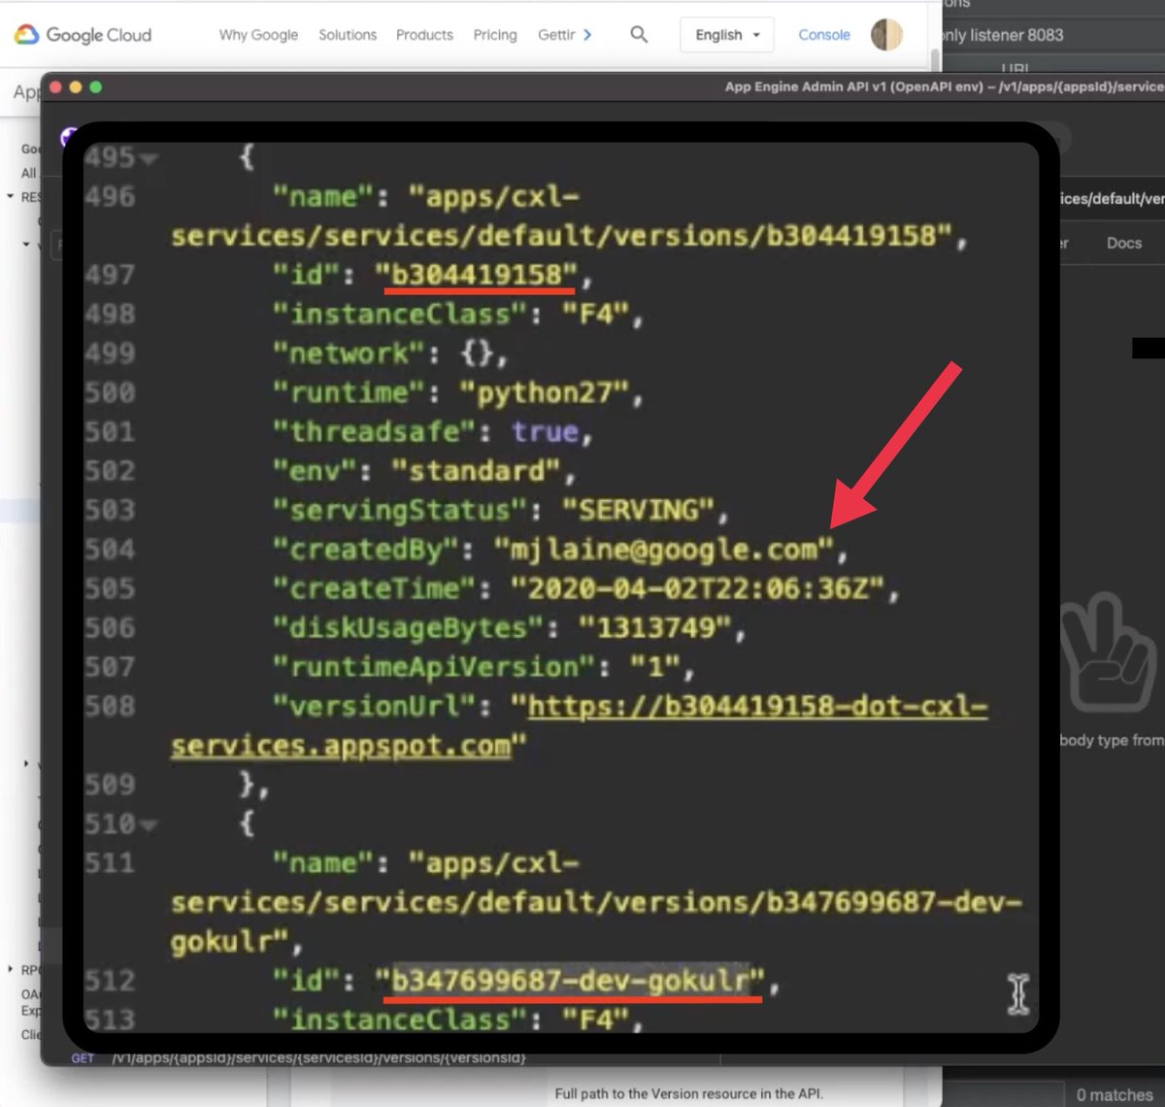The height and width of the screenshot is (1107, 1165).
Task: Click the highlighted id "b347699687-dev-gokulr"
Action: [572, 981]
